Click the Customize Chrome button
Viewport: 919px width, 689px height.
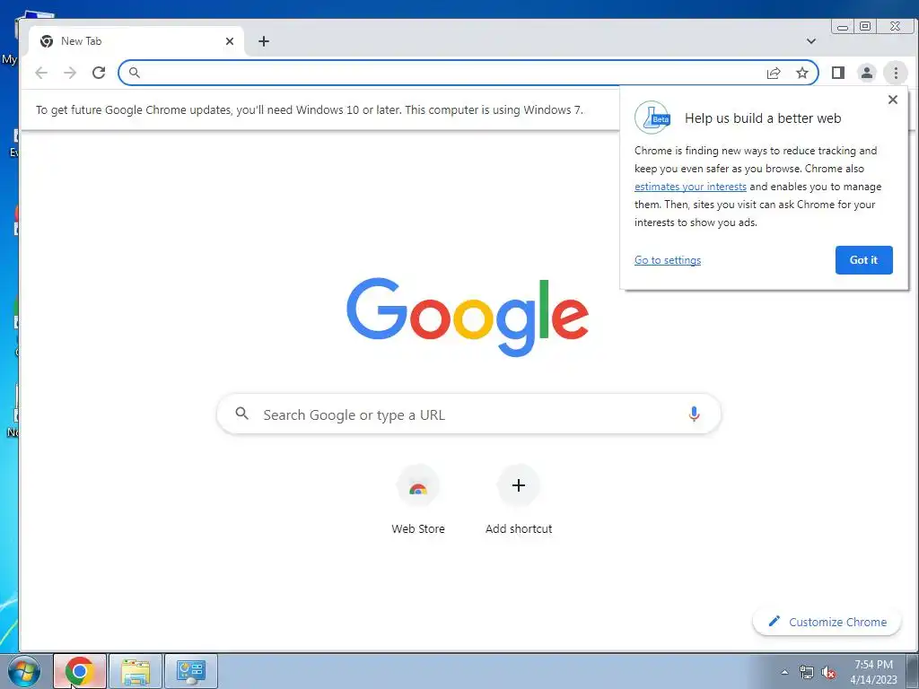coord(827,622)
